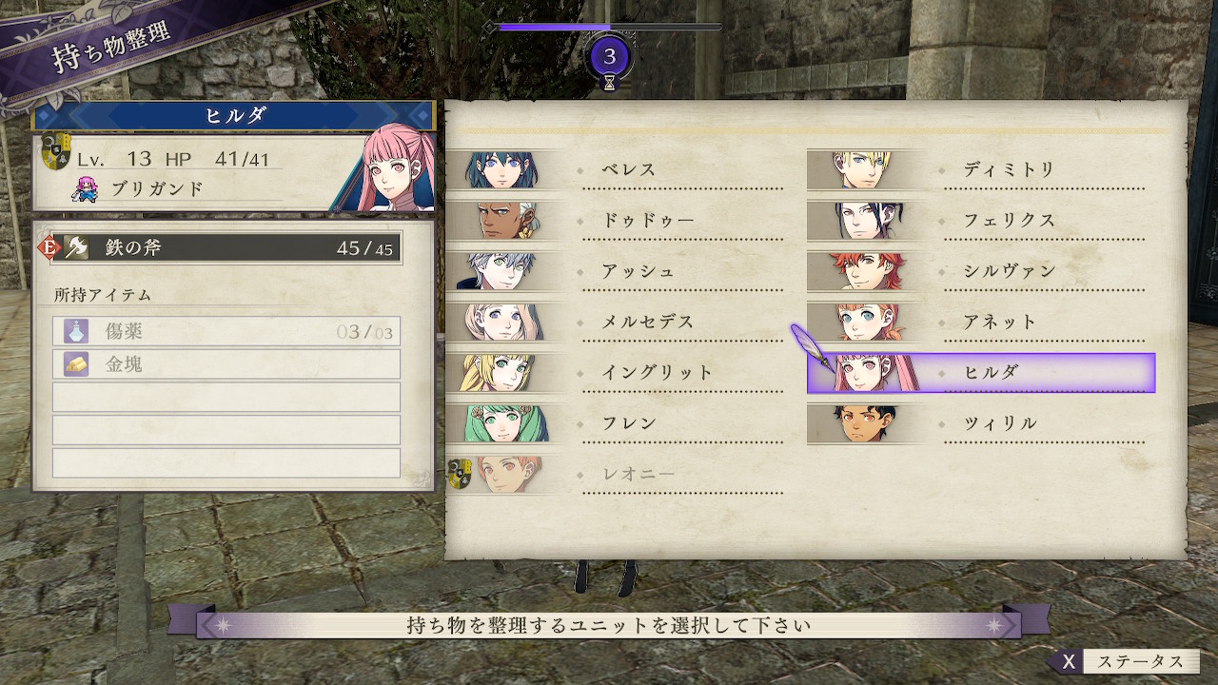1218x685 pixels.
Task: Open ステータス with the X button
Action: (1124, 661)
